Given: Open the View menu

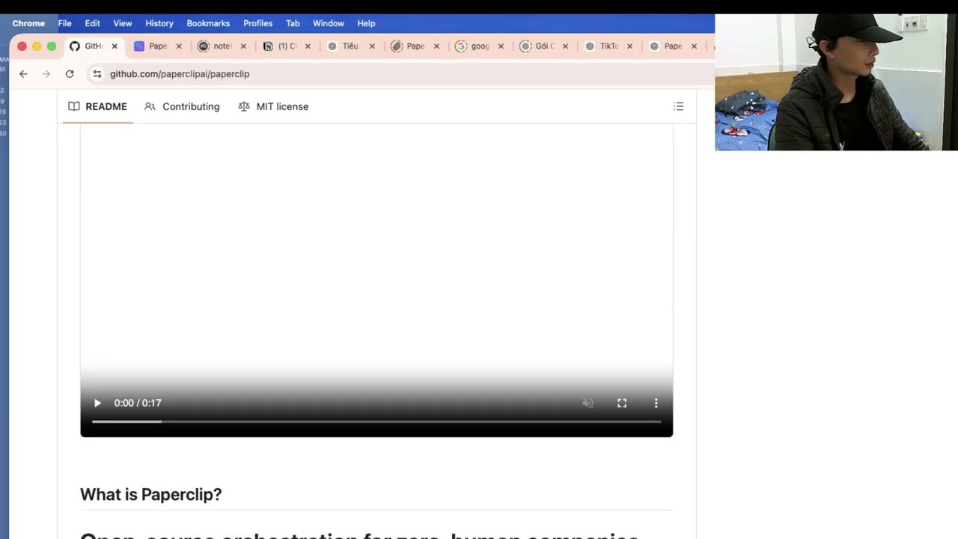Looking at the screenshot, I should 123,23.
